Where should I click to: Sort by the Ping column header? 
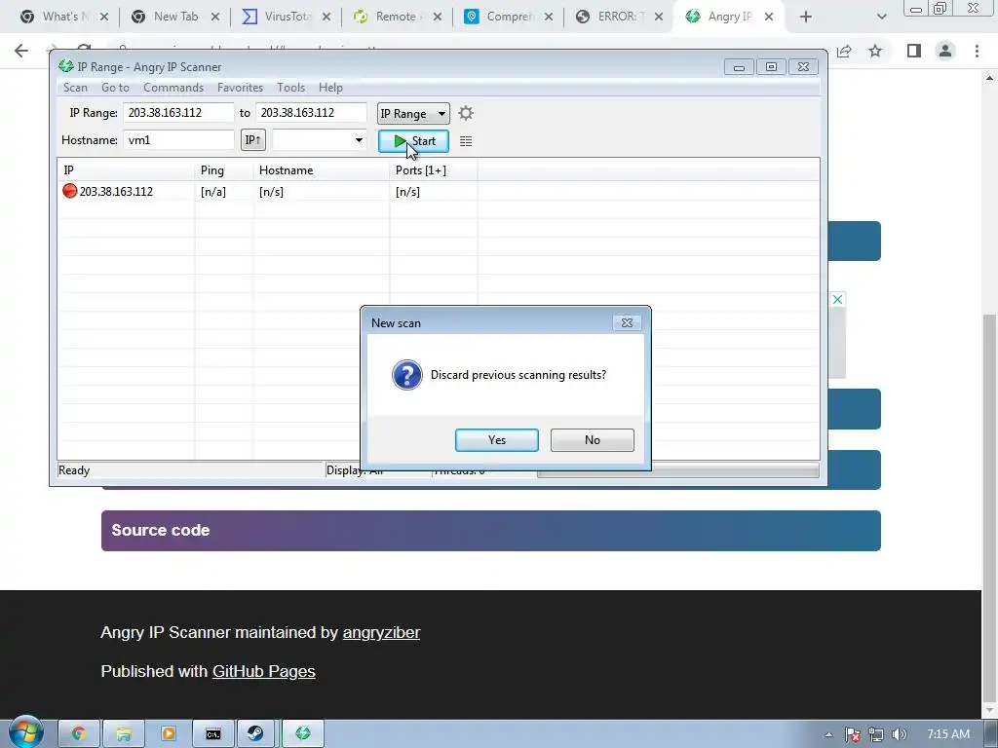point(224,170)
